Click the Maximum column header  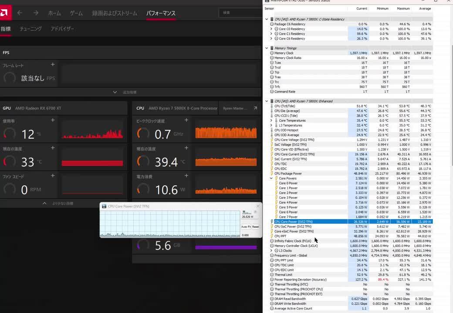(x=403, y=9)
